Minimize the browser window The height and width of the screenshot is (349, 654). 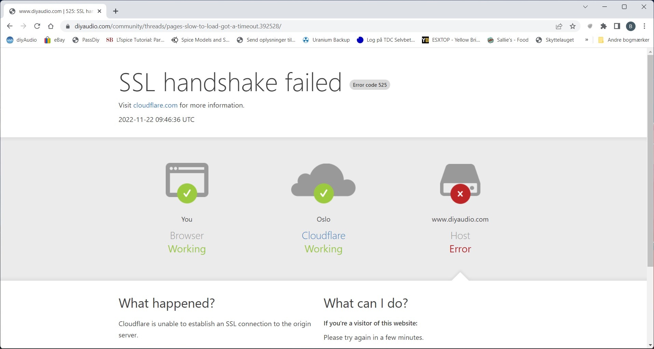coord(605,7)
